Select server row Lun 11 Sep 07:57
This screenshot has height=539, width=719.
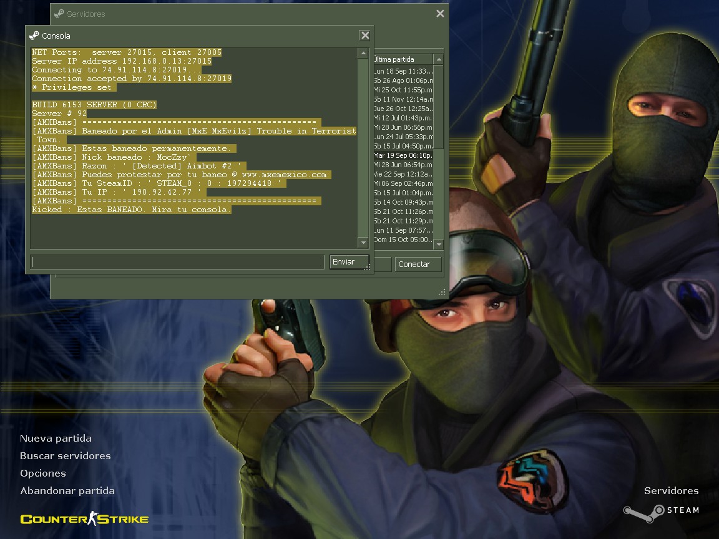coord(403,230)
